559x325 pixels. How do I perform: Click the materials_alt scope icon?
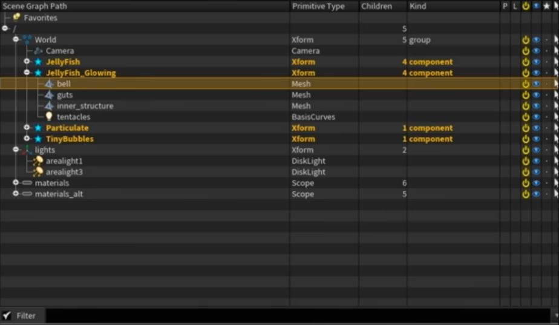point(27,194)
